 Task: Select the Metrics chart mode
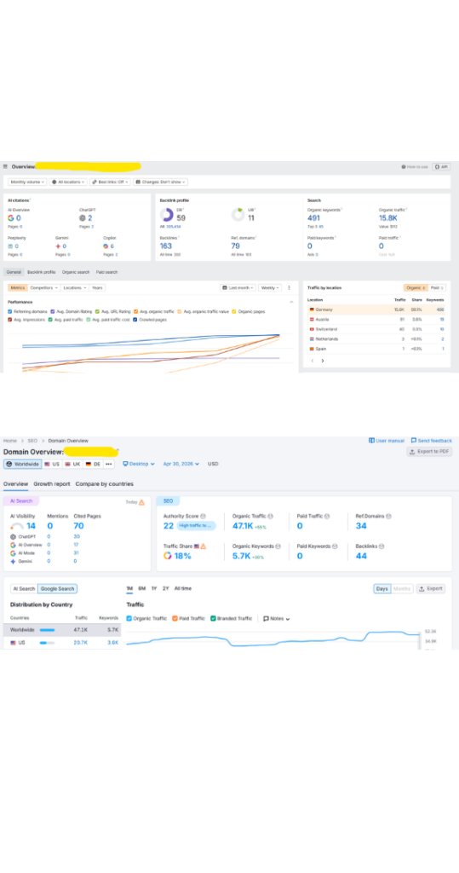coord(18,288)
